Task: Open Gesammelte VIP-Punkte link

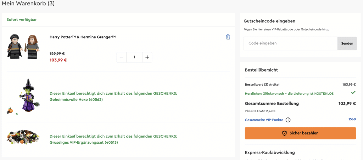Action: (264, 120)
